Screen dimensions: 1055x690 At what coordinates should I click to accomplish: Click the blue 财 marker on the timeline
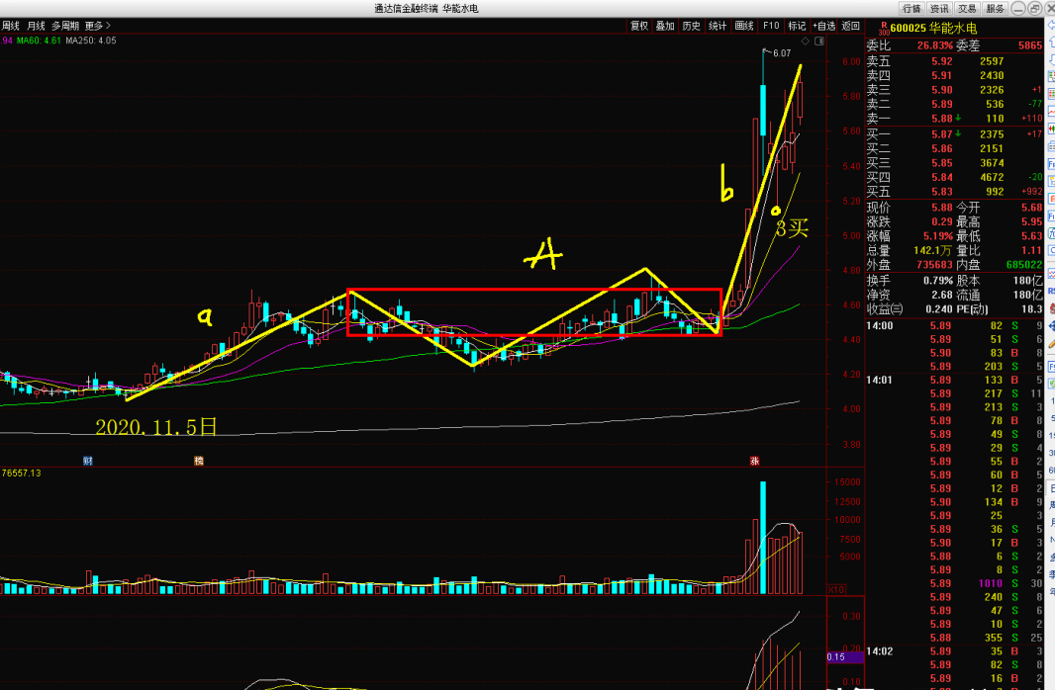tap(88, 462)
